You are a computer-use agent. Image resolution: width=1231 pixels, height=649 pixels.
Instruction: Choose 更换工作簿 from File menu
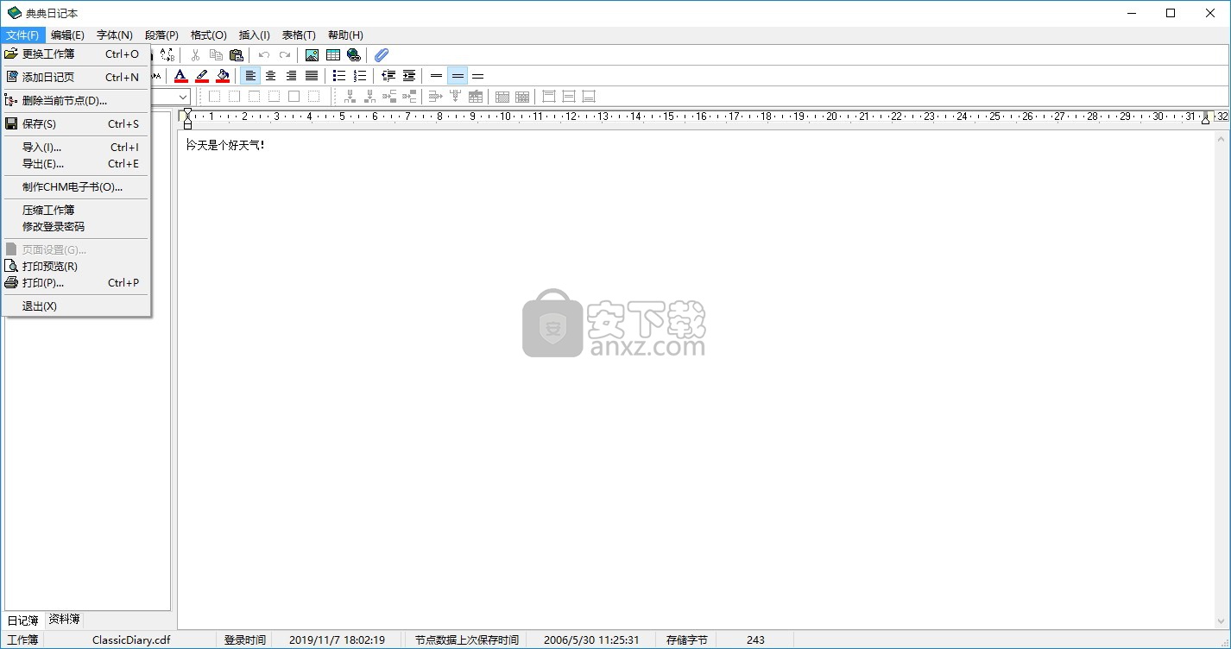[76, 54]
